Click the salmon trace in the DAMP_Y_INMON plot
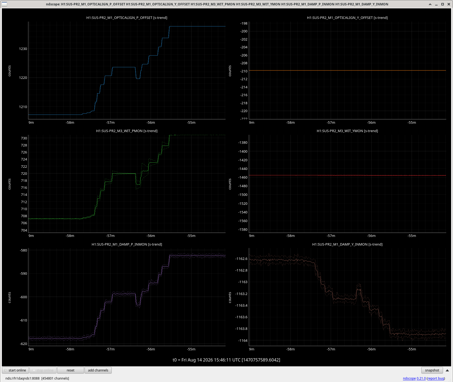453x382 pixels. pyautogui.click(x=348, y=299)
